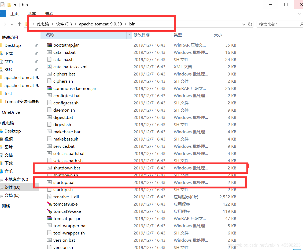Select the digest.sh file name
The height and width of the screenshot is (250, 303).
[x=62, y=125]
